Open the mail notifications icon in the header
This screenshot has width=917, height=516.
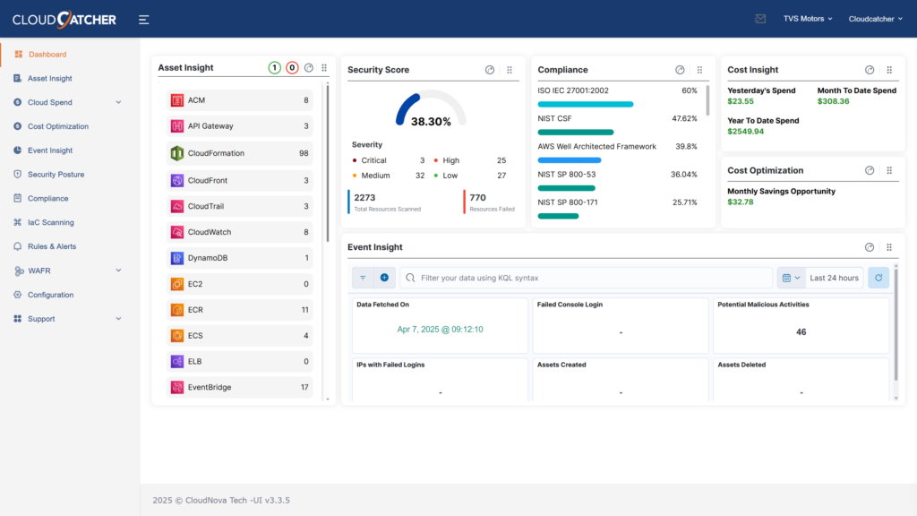click(x=761, y=18)
